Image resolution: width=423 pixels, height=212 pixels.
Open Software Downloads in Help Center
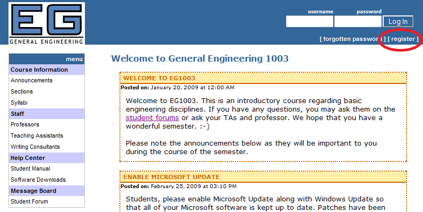[38, 180]
